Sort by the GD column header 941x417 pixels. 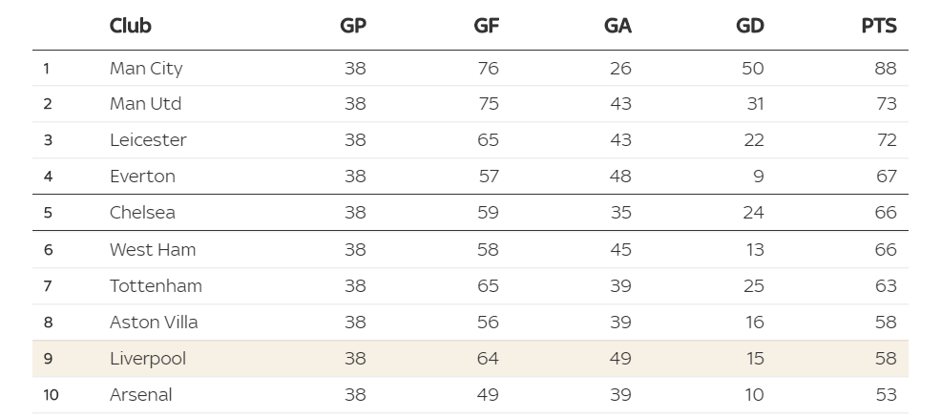coord(749,26)
